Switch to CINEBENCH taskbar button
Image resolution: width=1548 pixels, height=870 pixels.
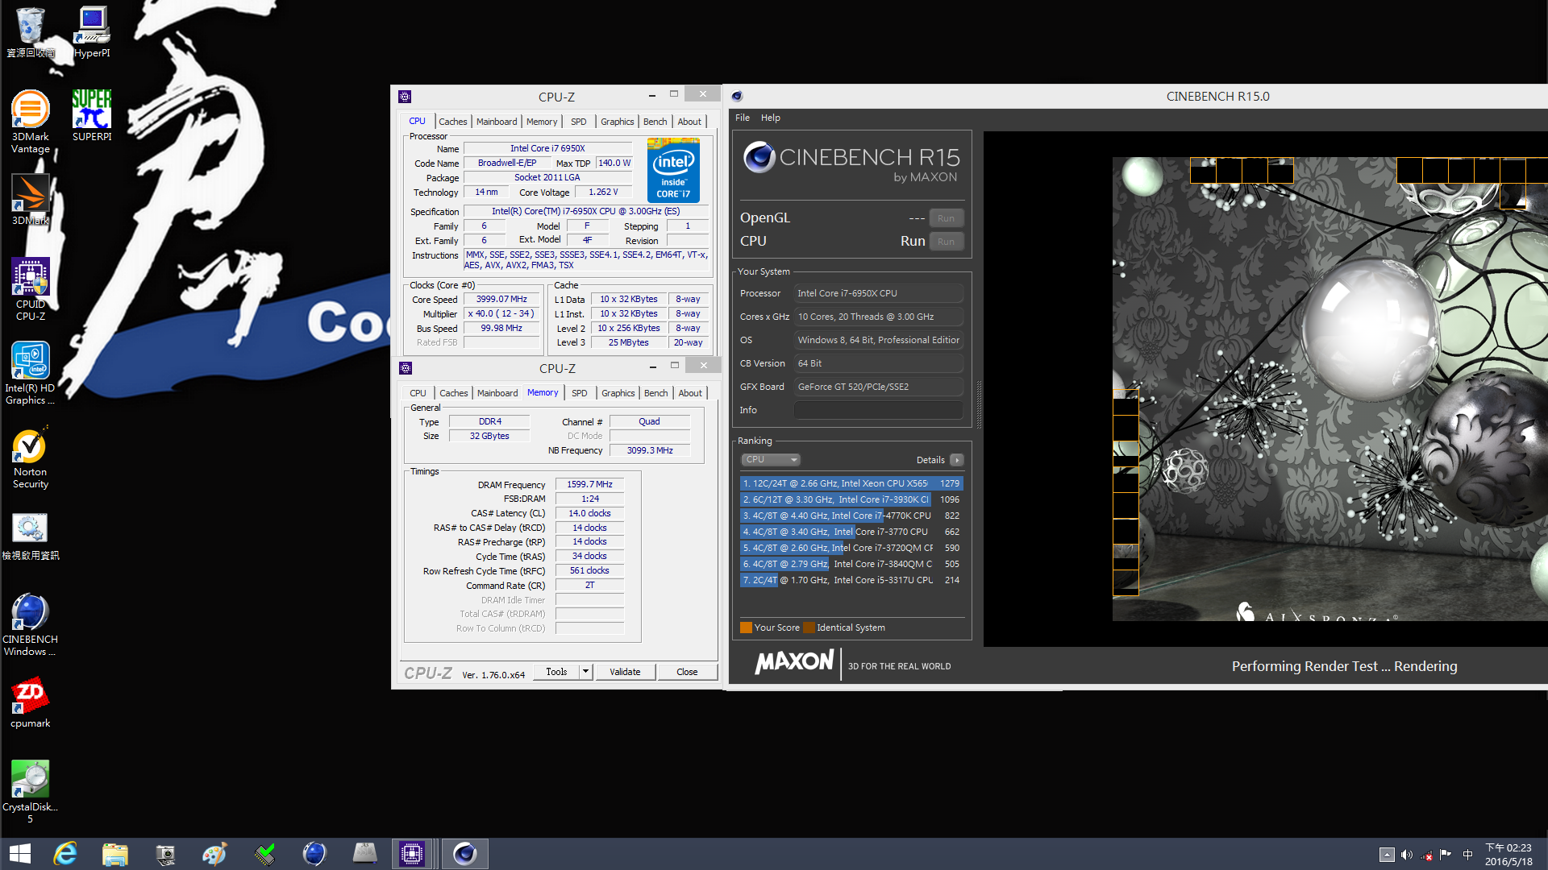pyautogui.click(x=465, y=854)
